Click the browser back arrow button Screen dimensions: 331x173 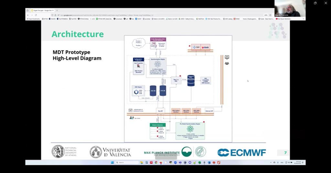[x=28, y=15]
